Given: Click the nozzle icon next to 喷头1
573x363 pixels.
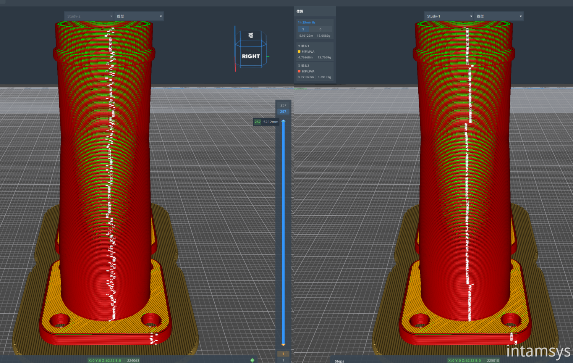Looking at the screenshot, I should tap(299, 46).
